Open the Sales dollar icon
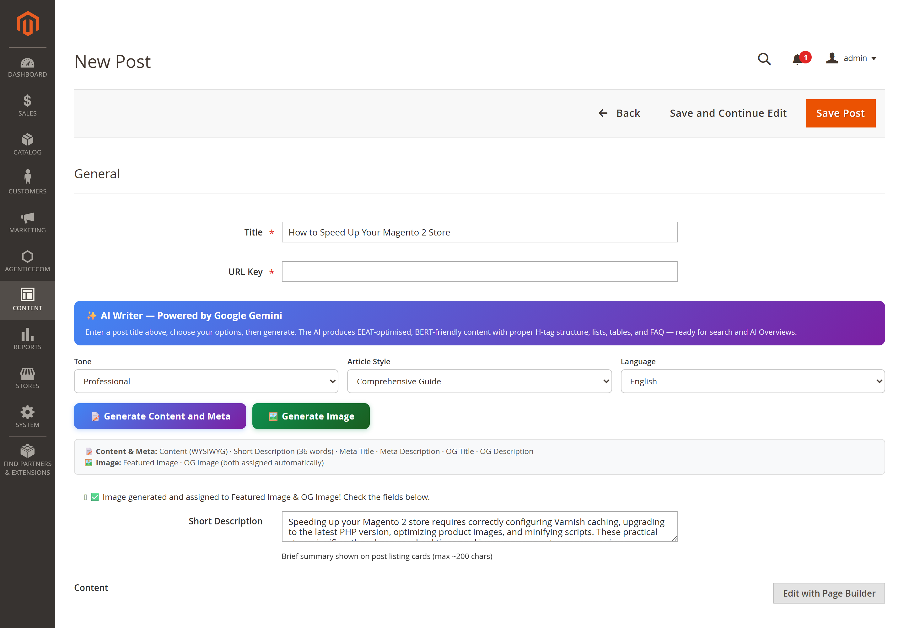Screen dimensions: 904x628 pyautogui.click(x=27, y=101)
